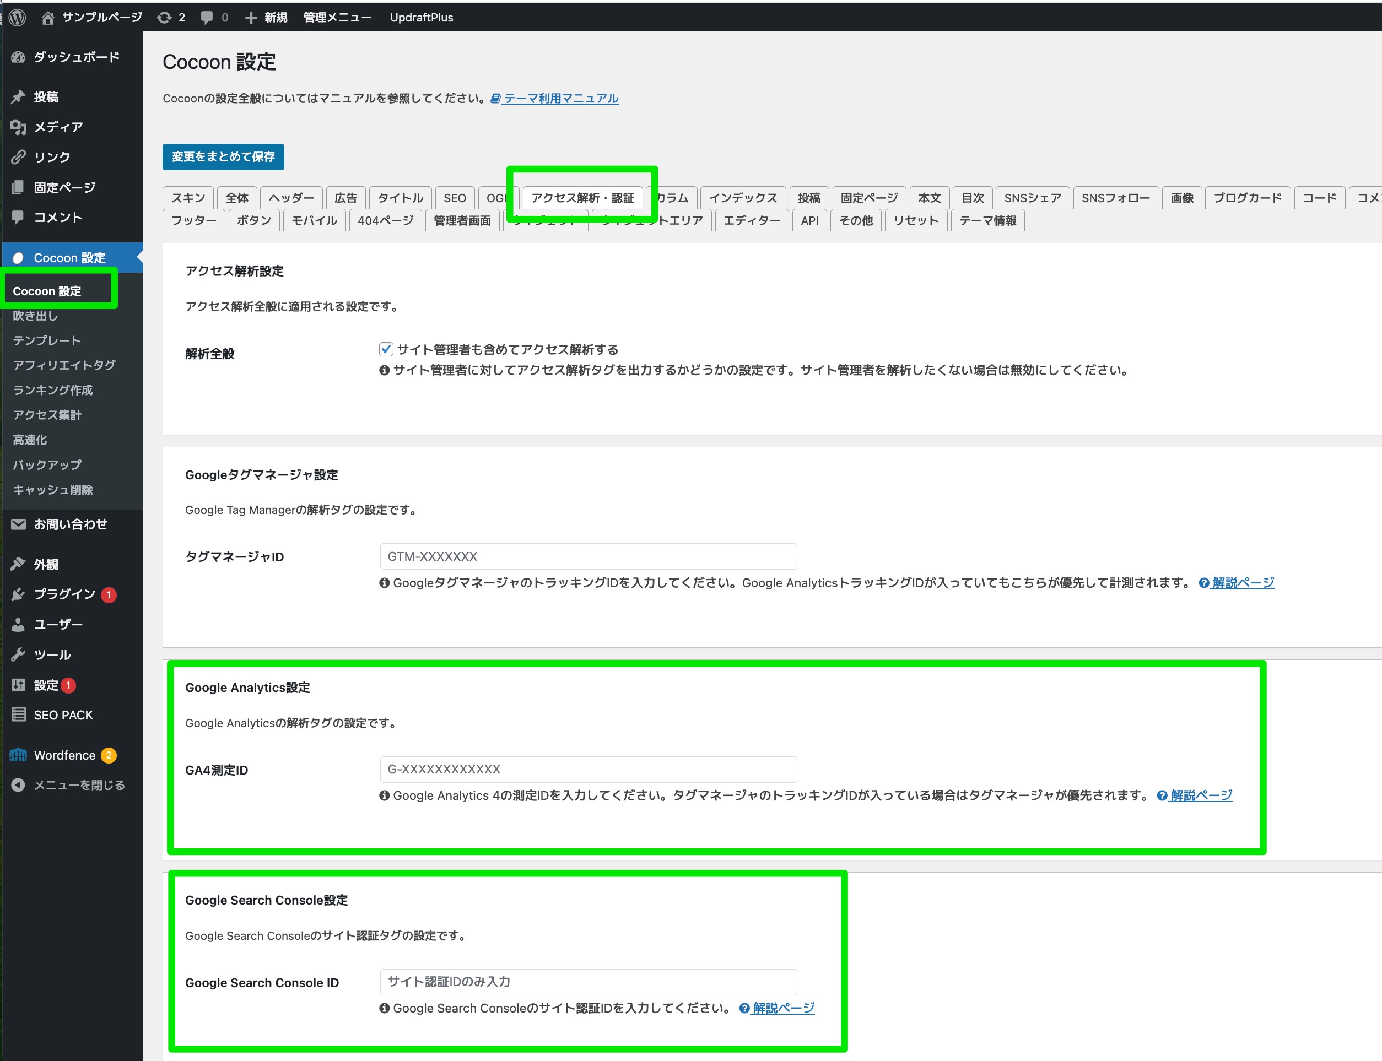Select the リセット tab
Viewport: 1382px width, 1061px height.
tap(916, 221)
